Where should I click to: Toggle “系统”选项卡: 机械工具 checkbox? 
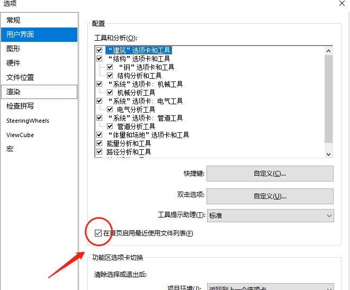pyautogui.click(x=100, y=84)
